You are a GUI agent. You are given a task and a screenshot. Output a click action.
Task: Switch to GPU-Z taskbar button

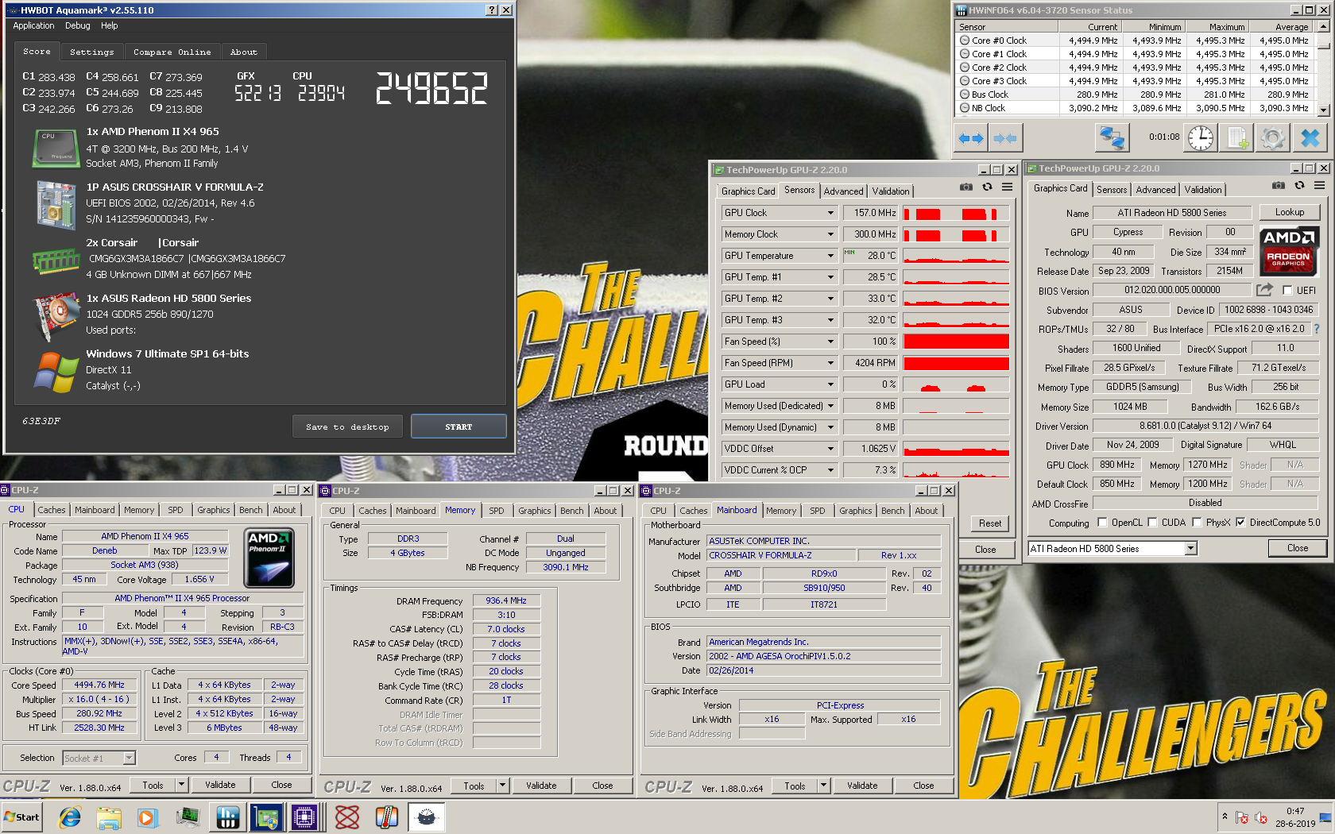[x=266, y=817]
